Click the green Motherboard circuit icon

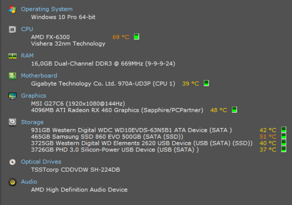point(12,76)
